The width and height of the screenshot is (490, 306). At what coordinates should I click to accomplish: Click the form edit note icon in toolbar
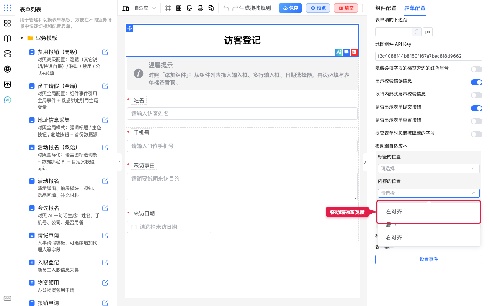tap(189, 8)
